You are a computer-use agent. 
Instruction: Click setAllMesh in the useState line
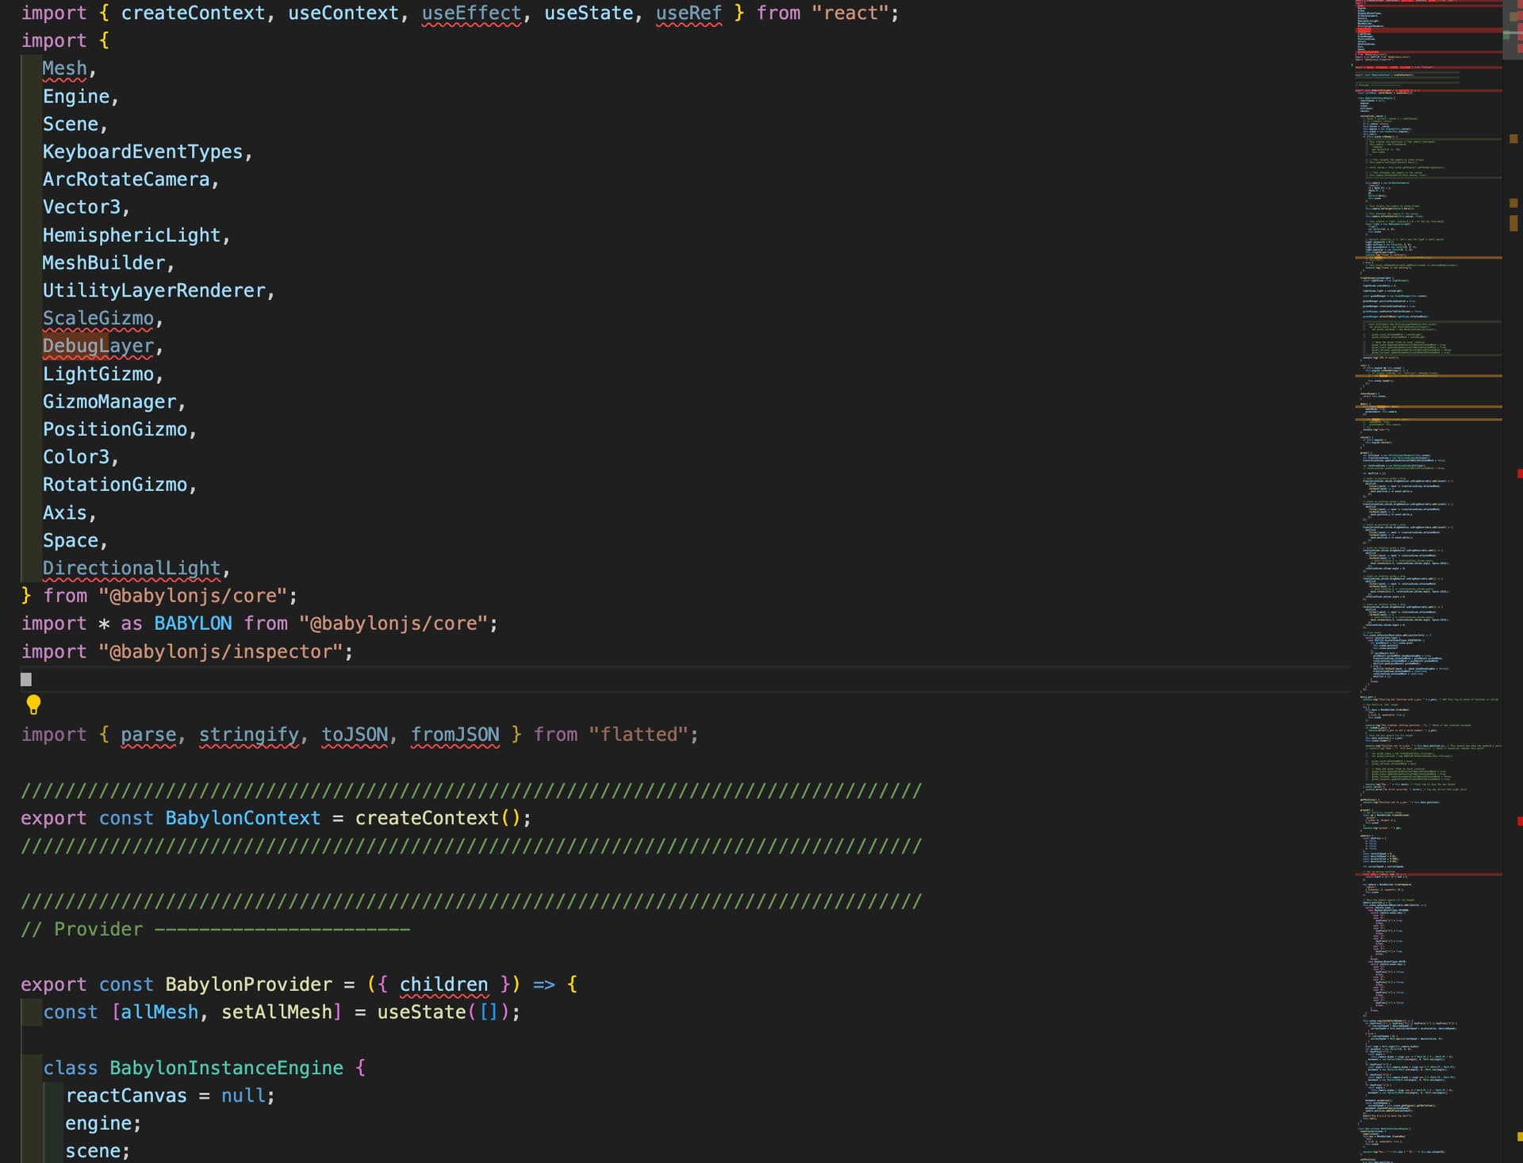point(276,1012)
